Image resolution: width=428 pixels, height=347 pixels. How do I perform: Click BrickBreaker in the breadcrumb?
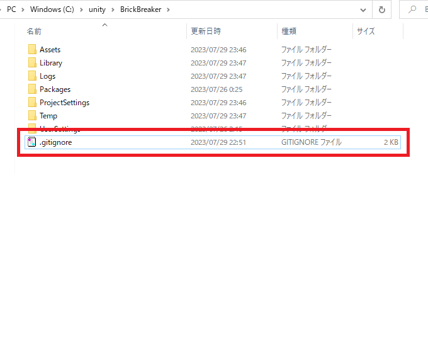pos(140,9)
